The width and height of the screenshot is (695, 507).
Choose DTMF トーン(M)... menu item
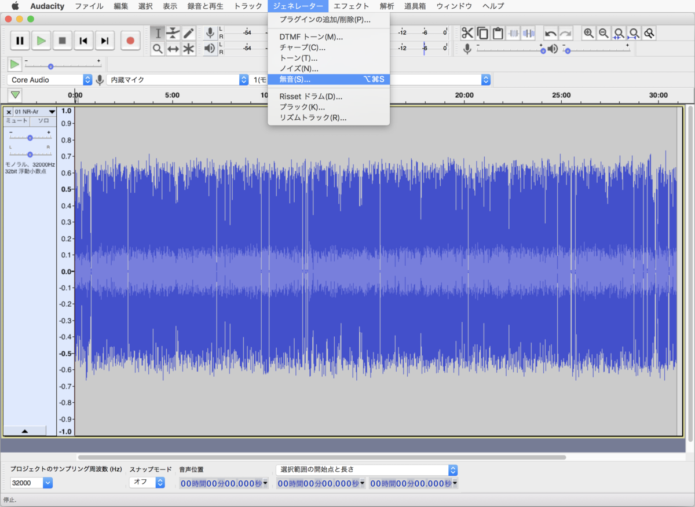click(x=329, y=37)
